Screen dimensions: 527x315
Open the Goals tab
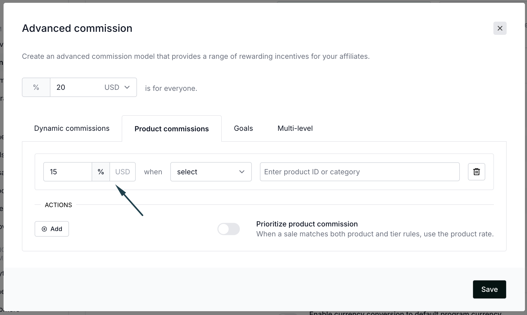click(243, 128)
